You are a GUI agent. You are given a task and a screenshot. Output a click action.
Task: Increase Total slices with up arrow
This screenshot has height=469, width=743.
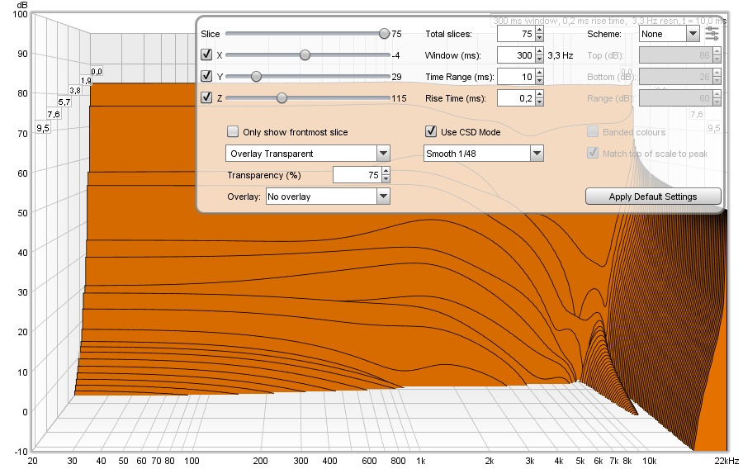pyautogui.click(x=539, y=30)
